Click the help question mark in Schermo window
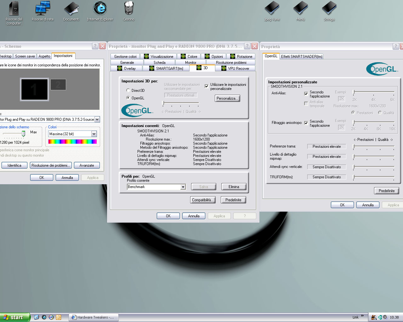Screen dimensions: 403x322 (x=95, y=46)
